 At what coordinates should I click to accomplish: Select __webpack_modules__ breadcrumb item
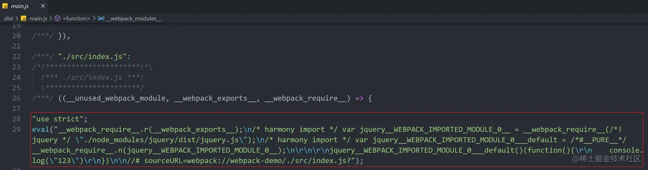coord(134,18)
